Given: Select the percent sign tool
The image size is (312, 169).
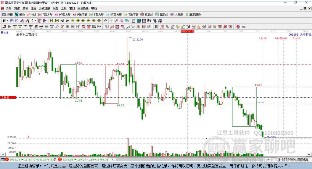Looking at the screenshot, I should (167, 27).
